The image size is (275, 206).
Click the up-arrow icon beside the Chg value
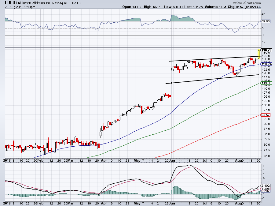pos(260,7)
